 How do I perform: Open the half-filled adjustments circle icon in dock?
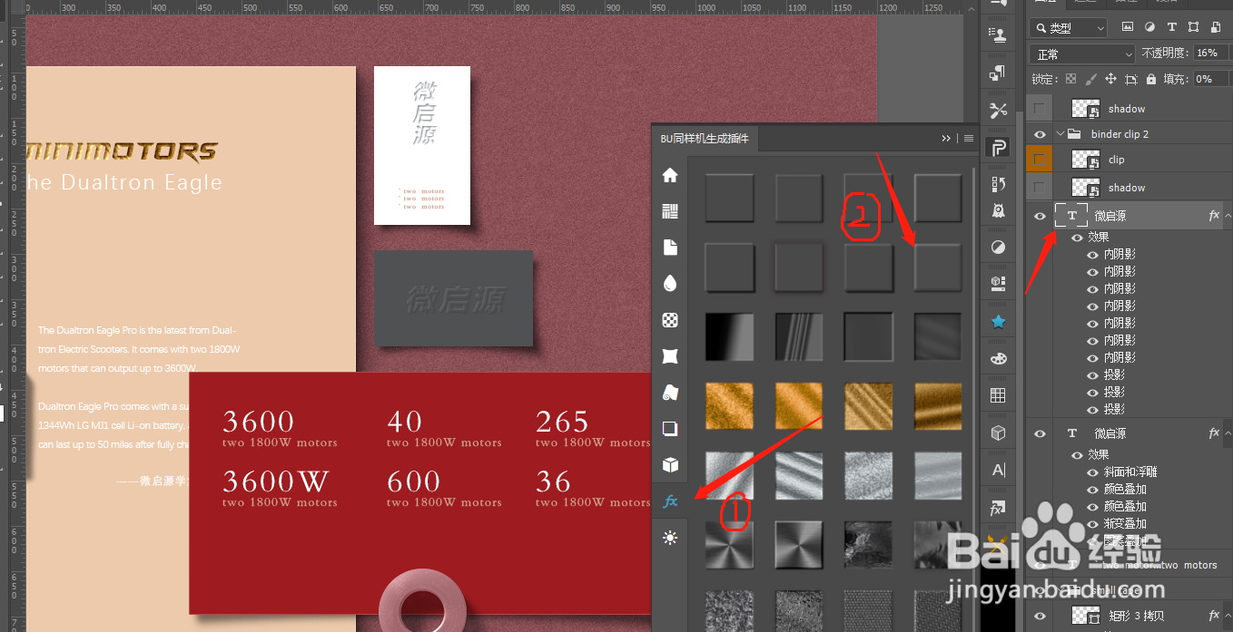999,247
